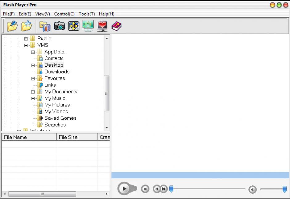Click the volume slider handle
The width and height of the screenshot is (290, 199).
[x=284, y=189]
